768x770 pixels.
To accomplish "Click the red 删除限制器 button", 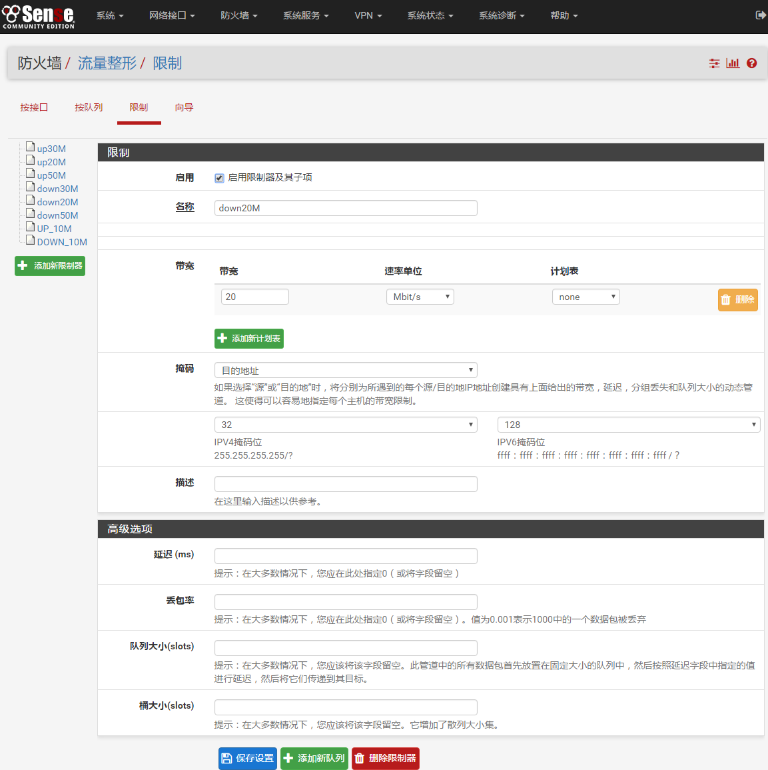I will click(385, 758).
